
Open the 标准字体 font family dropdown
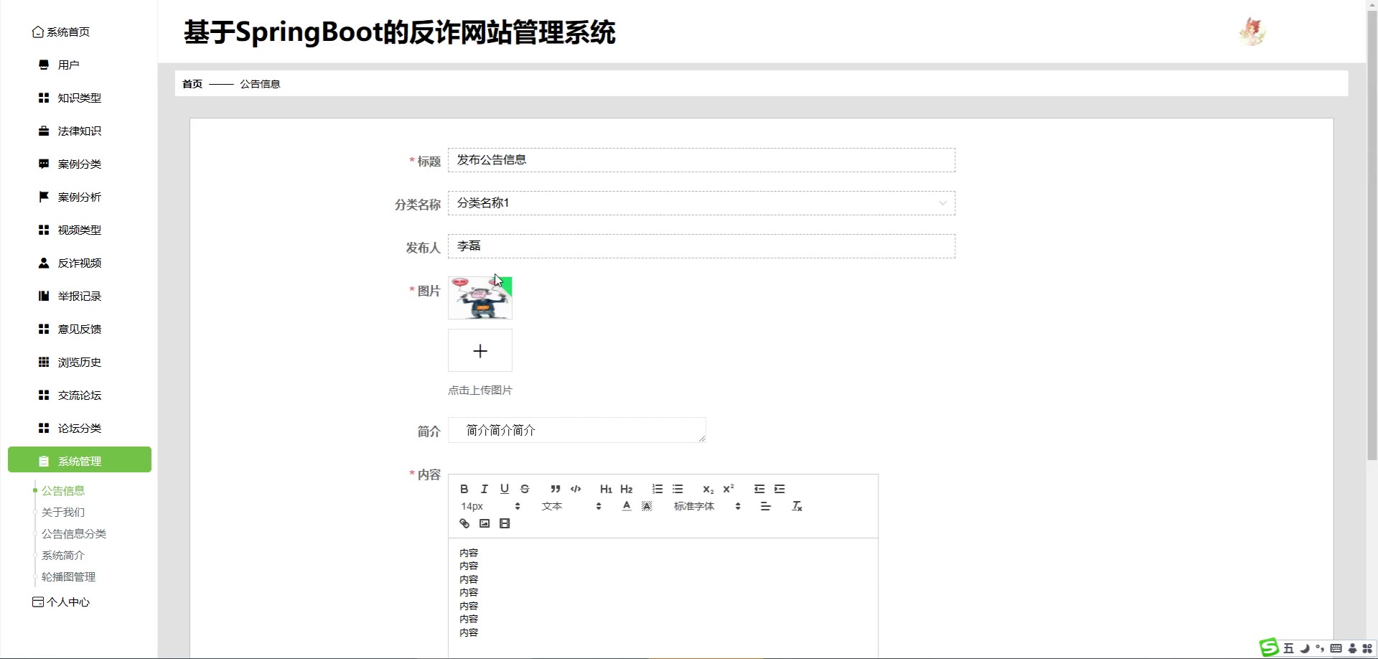707,506
